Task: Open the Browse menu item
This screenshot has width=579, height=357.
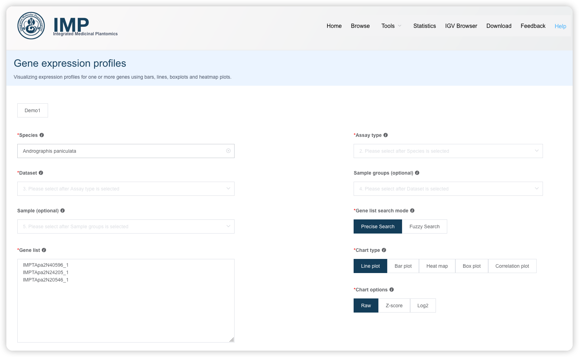Action: coord(360,26)
